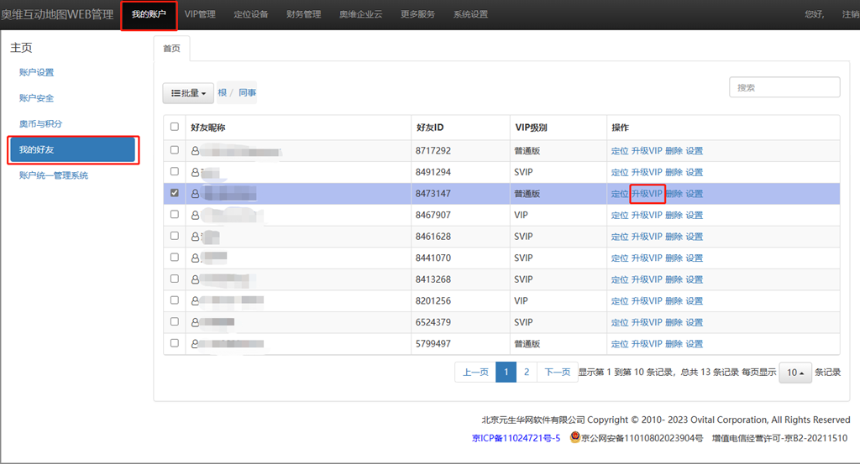Check the checkbox for friend ID 8491294
This screenshot has height=464, width=860.
[175, 172]
